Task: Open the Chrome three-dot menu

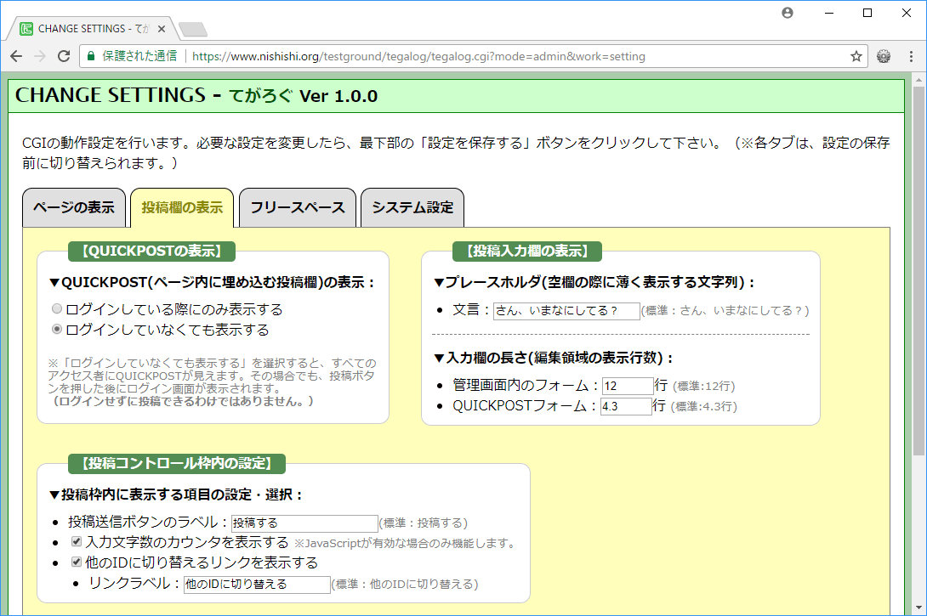Action: [x=911, y=56]
